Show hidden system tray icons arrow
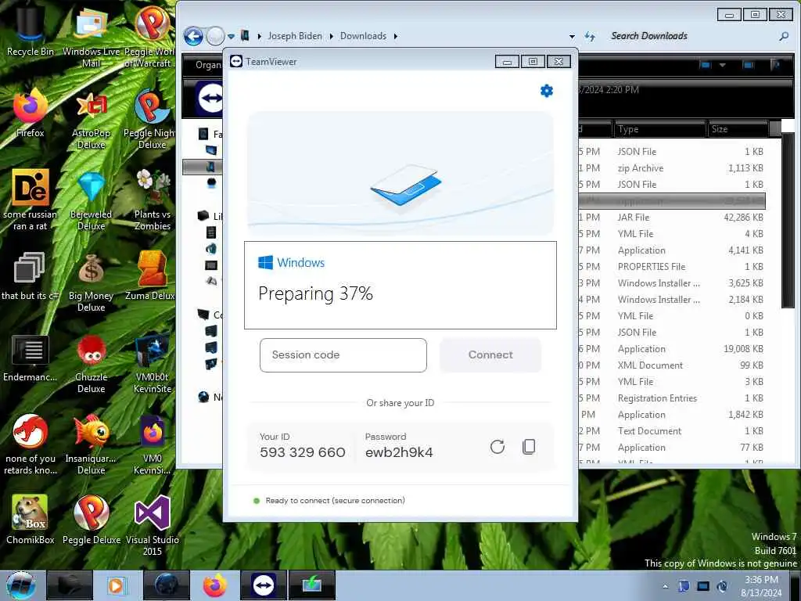Image resolution: width=801 pixels, height=601 pixels. click(x=665, y=586)
